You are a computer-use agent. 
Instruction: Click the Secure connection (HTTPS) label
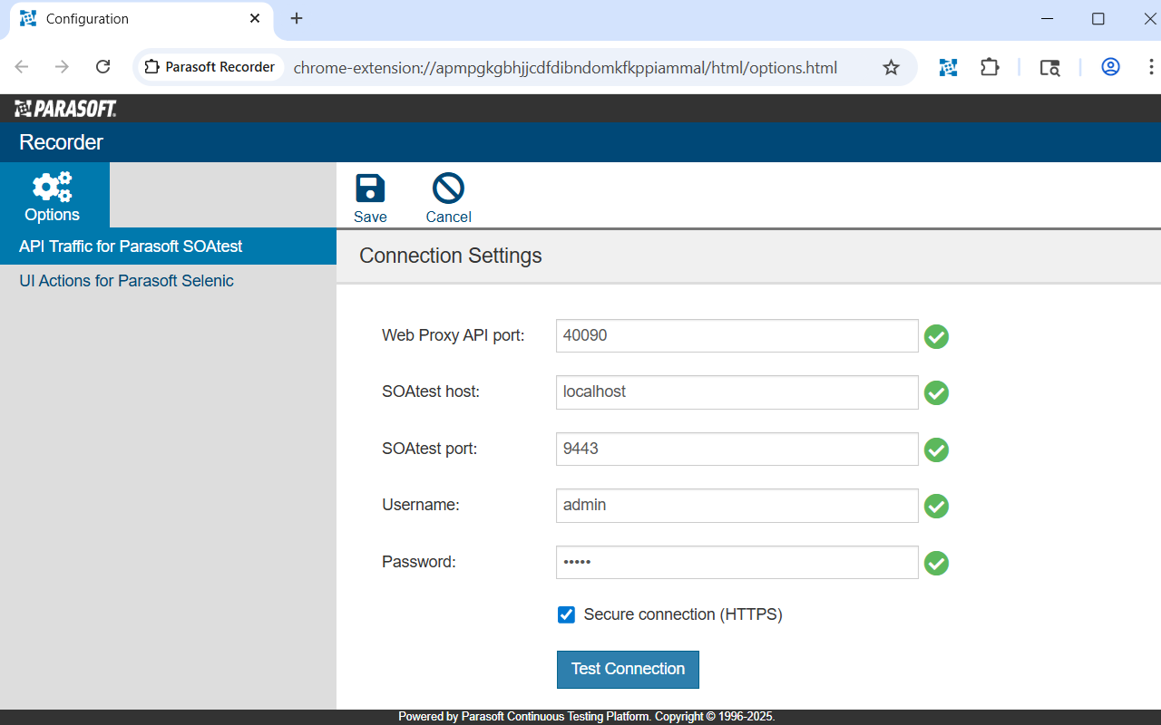(x=683, y=614)
